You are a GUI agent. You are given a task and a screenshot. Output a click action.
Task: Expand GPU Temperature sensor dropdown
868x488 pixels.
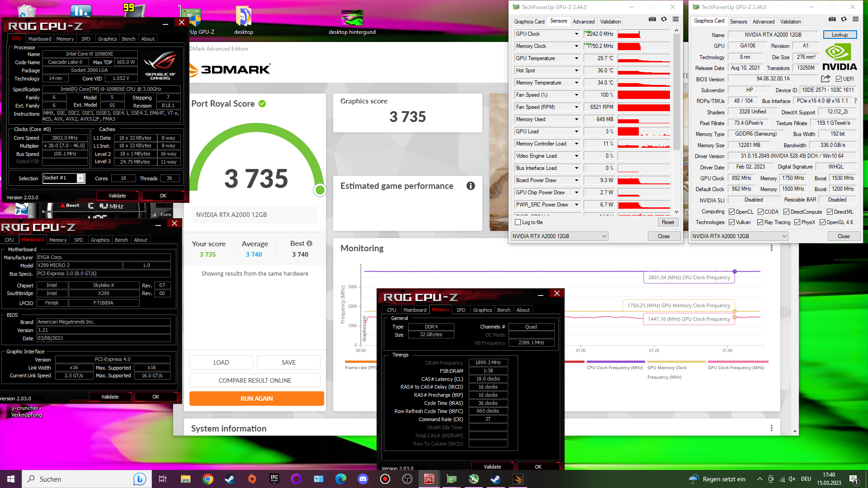[576, 58]
